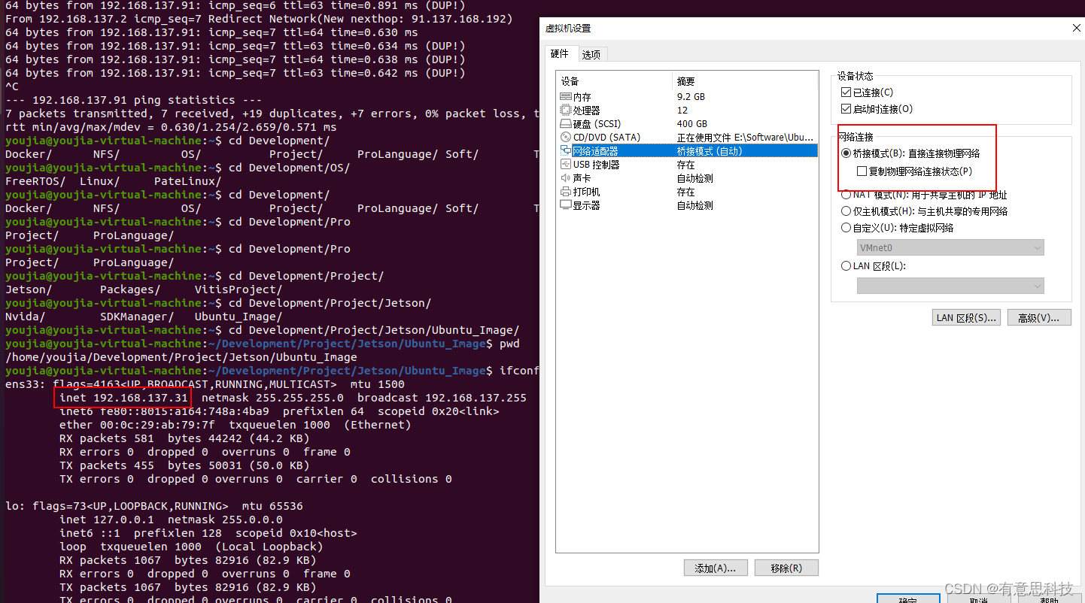Click 正在使用文件 CD/DVD summary cell

pos(746,138)
